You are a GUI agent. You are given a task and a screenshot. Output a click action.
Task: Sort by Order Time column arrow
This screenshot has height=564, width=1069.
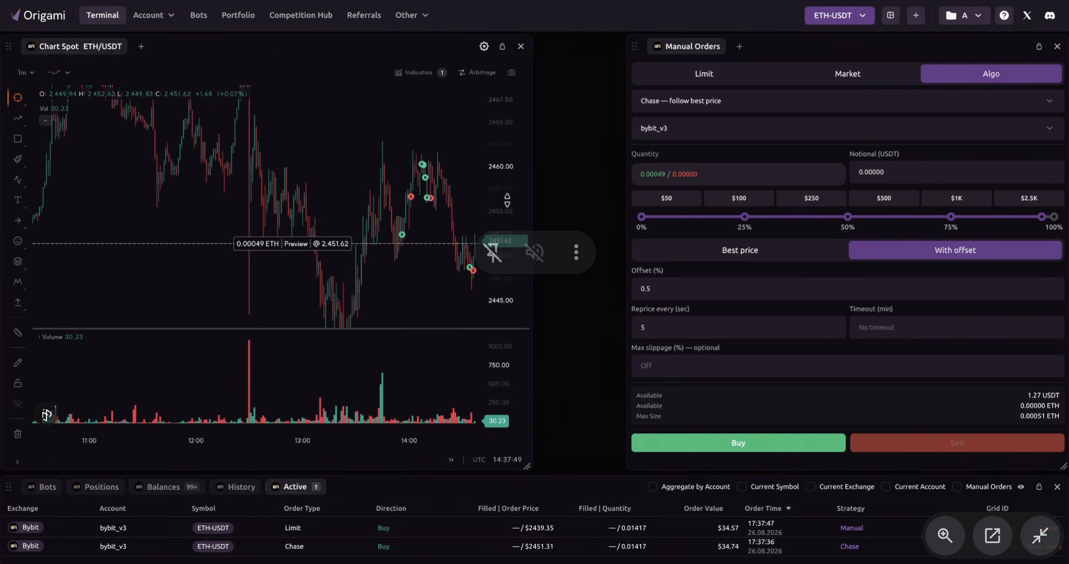pos(788,508)
